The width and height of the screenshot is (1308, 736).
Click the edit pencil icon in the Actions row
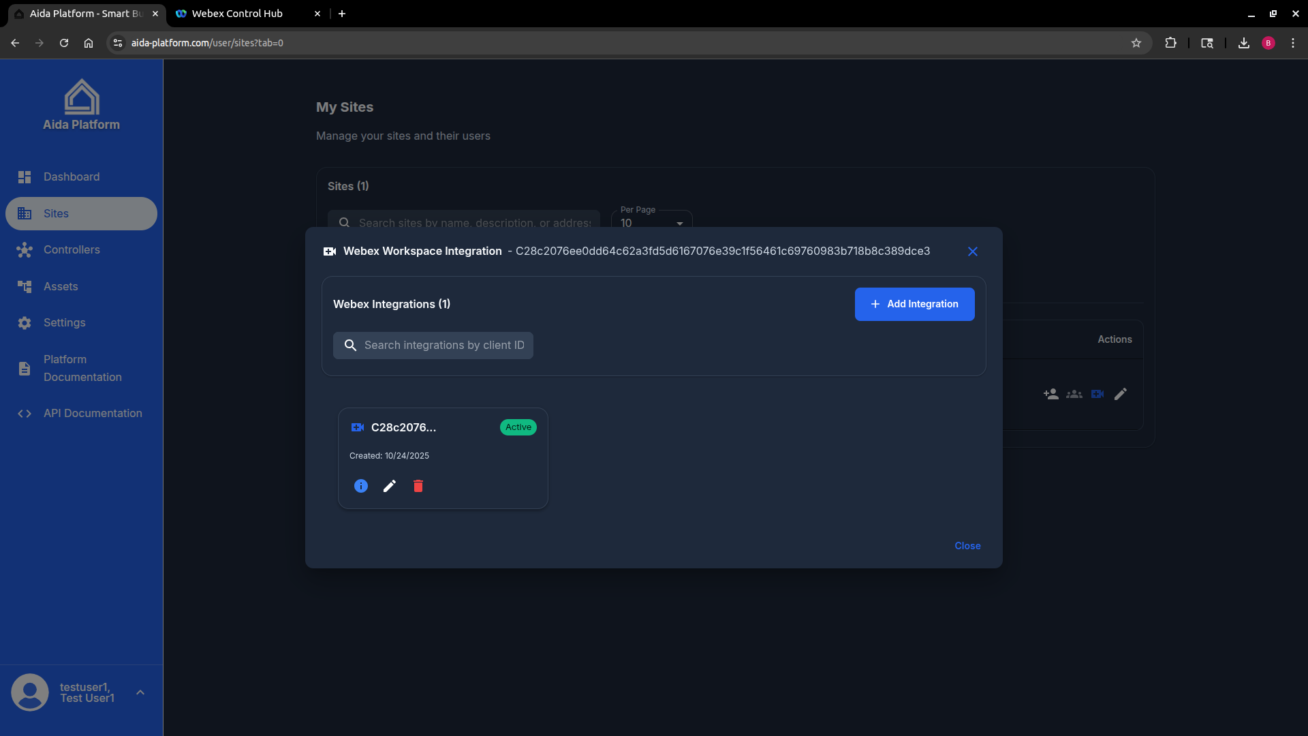pyautogui.click(x=1121, y=394)
